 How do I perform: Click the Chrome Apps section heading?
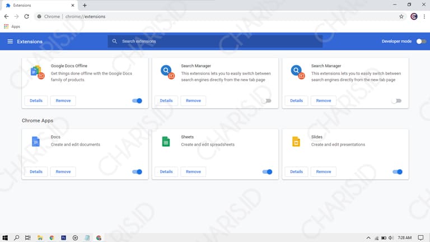(38, 120)
